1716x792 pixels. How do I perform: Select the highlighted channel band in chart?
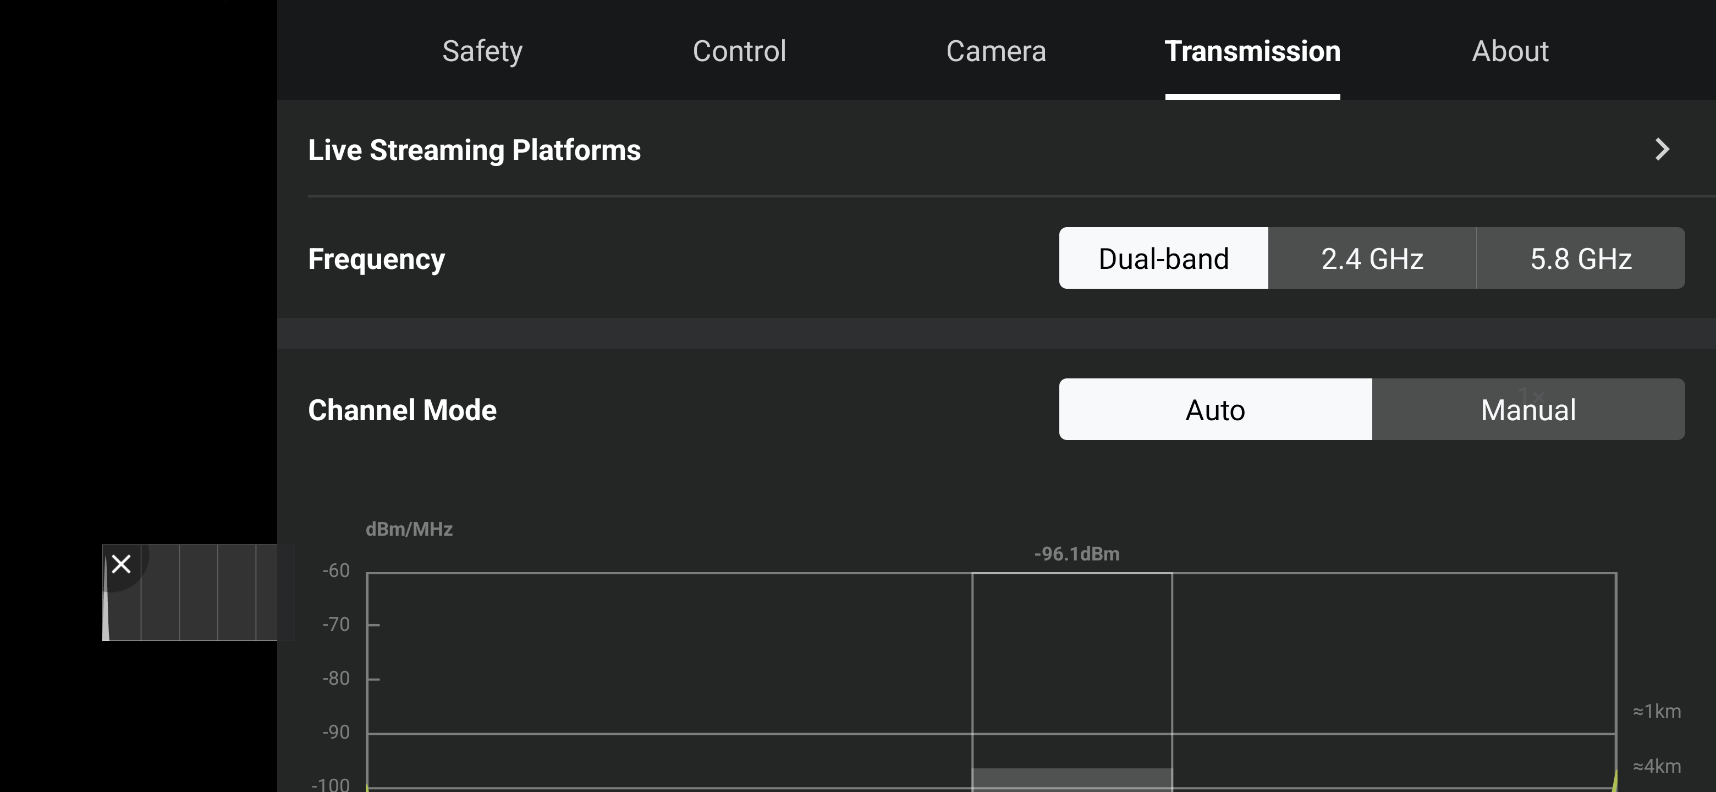click(1072, 682)
